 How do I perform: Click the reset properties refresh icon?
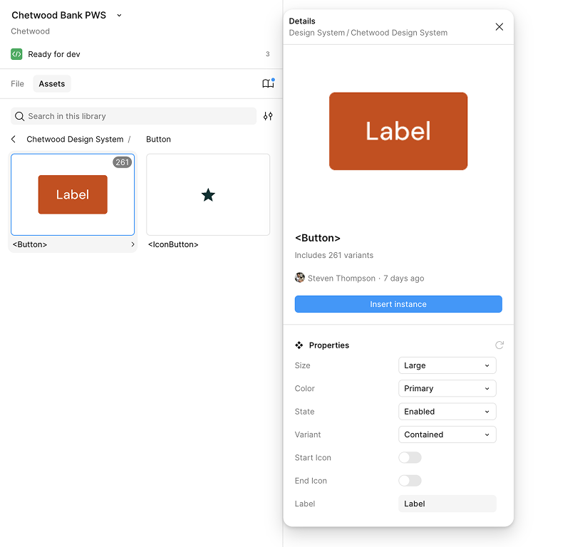tap(499, 345)
